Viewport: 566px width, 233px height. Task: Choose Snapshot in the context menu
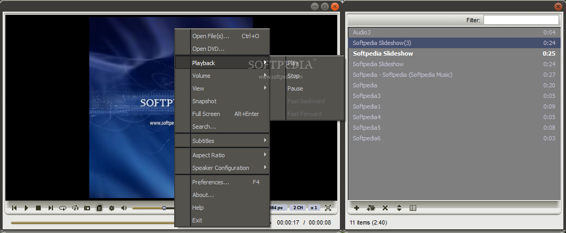pyautogui.click(x=222, y=101)
